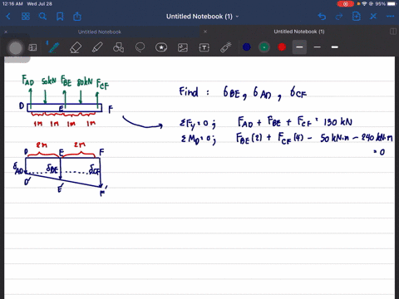The height and width of the screenshot is (299, 399).
Task: Open the page thumbnails grid view
Action: tap(26, 17)
